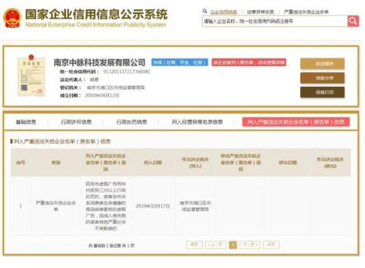Screen dimensions: 365x268
Task: Open the business license thumbnail image
Action: click(31, 76)
